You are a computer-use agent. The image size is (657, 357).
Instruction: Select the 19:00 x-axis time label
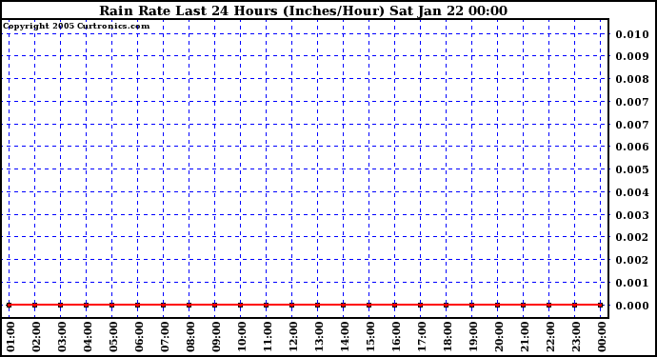tap(474, 337)
